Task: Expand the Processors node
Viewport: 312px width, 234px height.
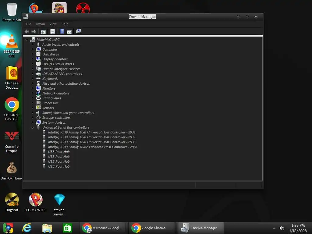Action: [33, 103]
